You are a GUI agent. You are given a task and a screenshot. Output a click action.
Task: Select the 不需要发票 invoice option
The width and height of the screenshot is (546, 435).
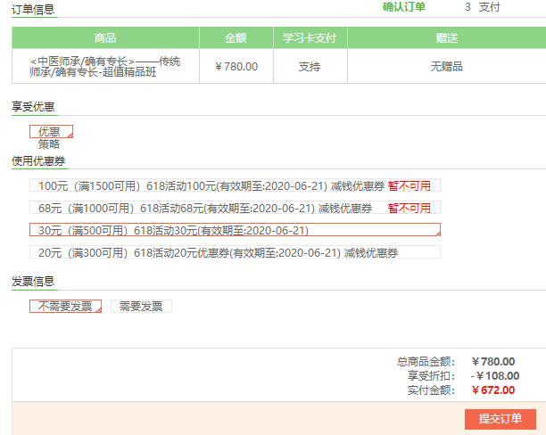coord(65,306)
